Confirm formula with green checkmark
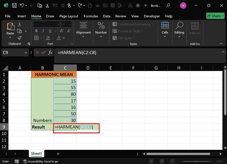Screen dimensions: 227x164 44,52
